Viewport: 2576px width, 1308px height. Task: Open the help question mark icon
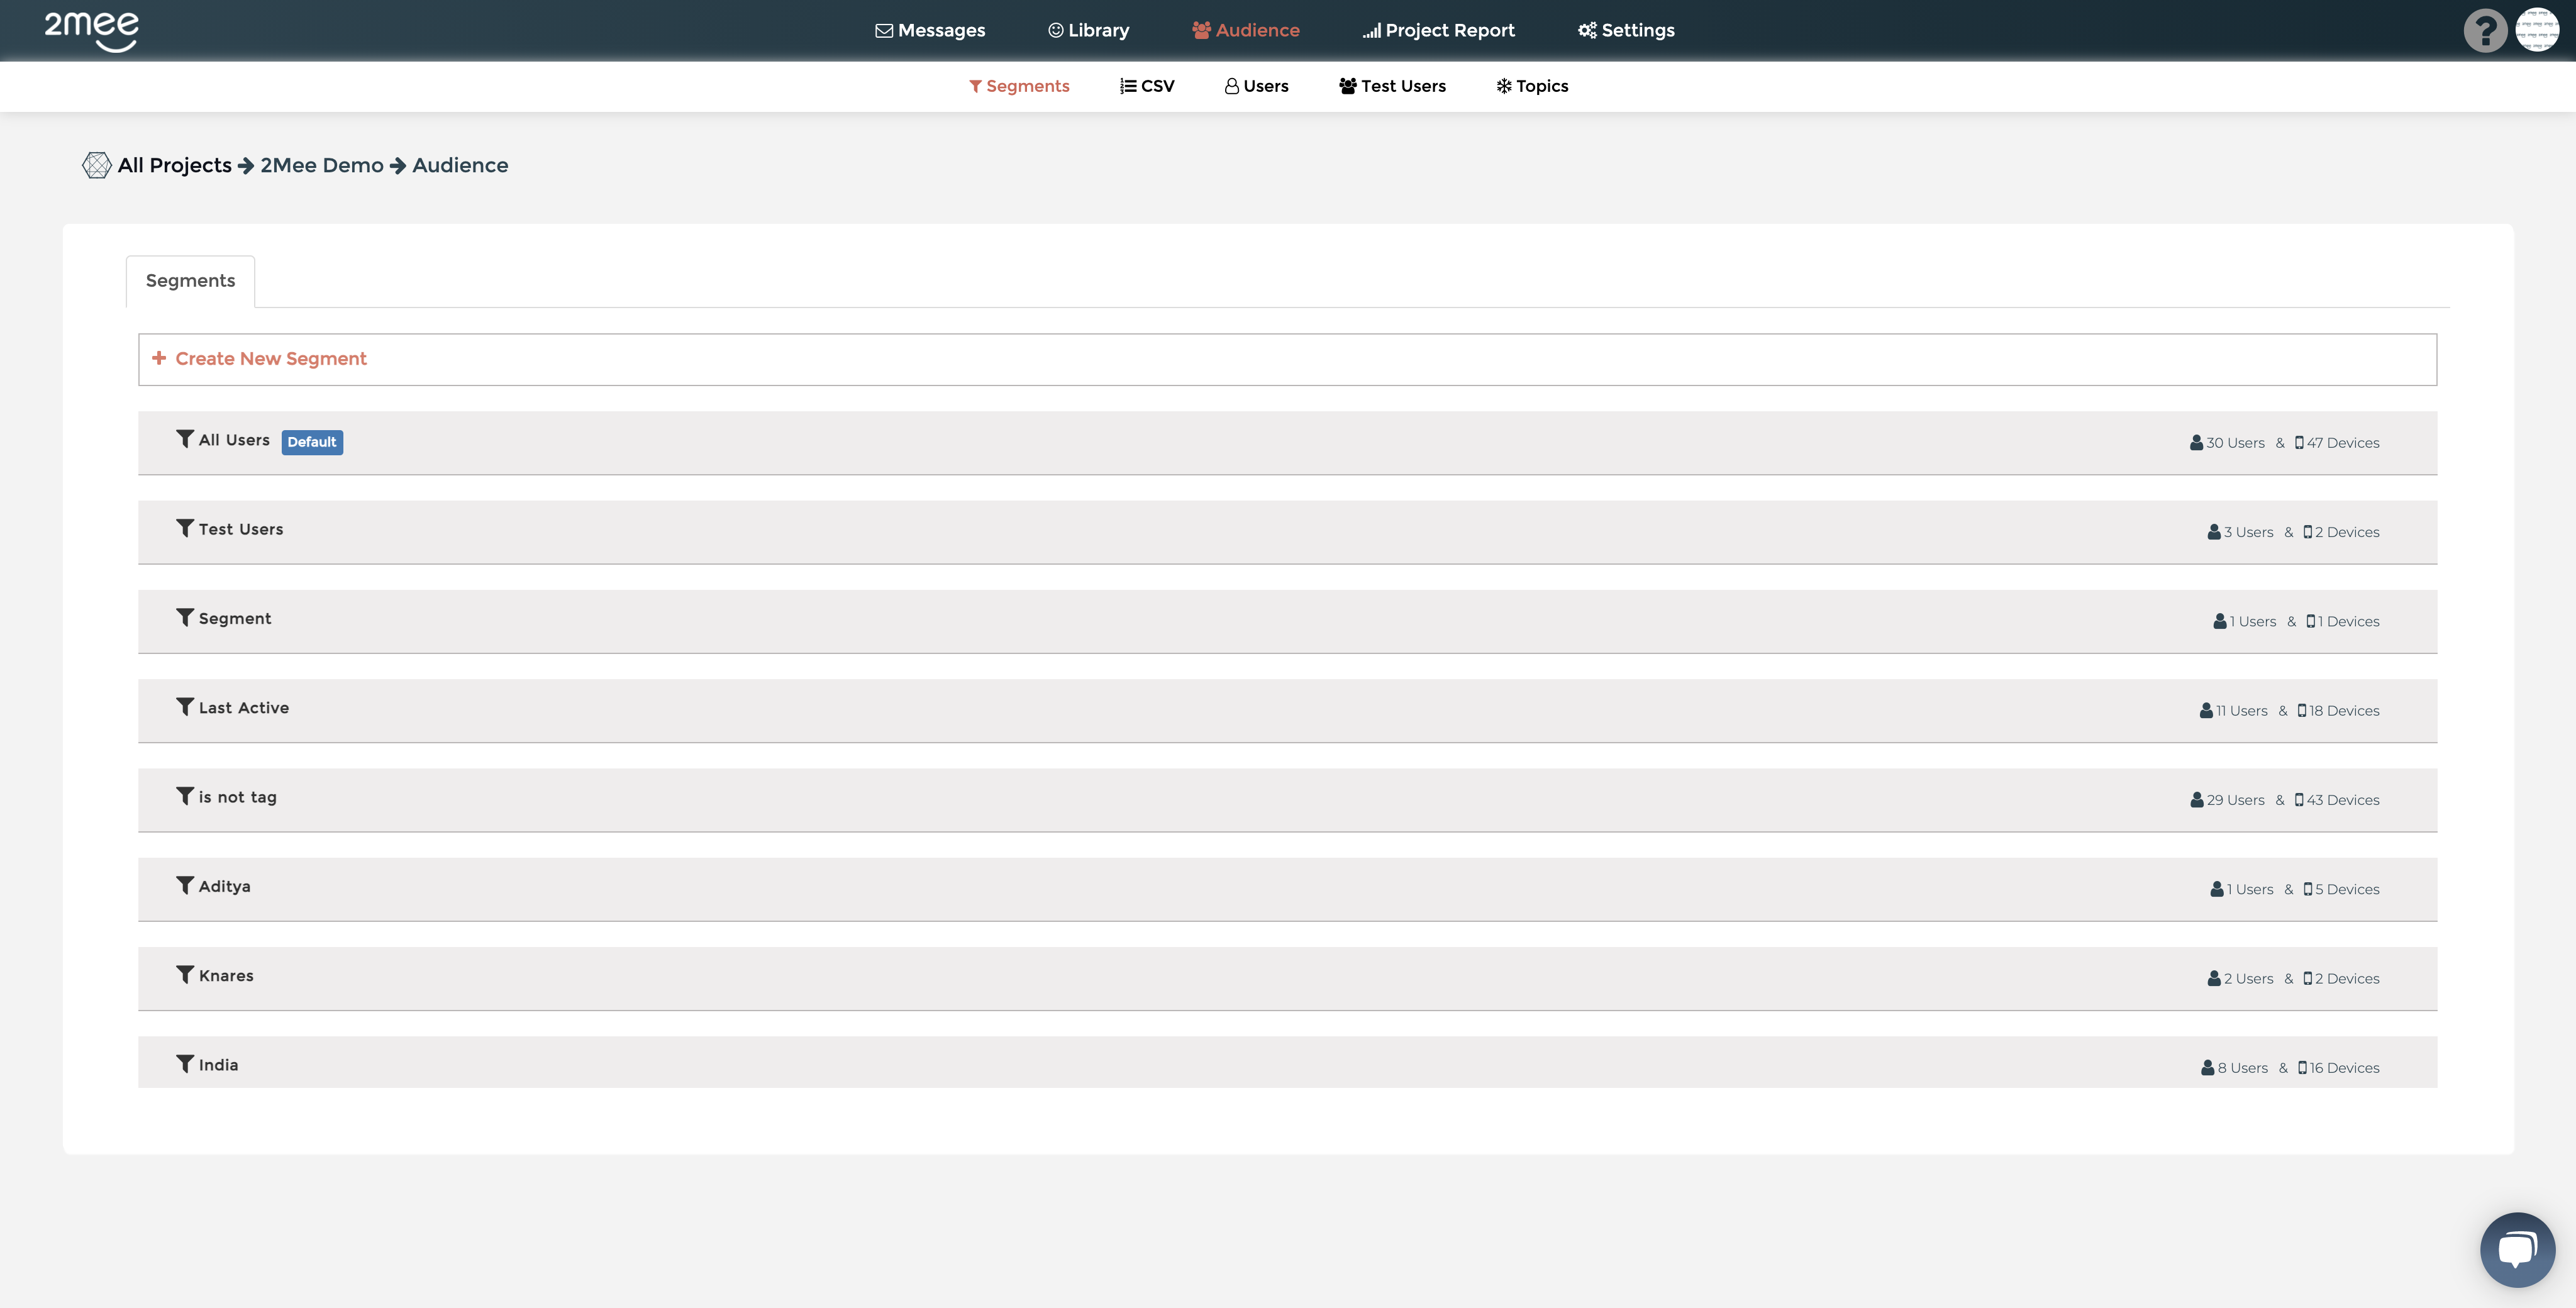[x=2485, y=30]
